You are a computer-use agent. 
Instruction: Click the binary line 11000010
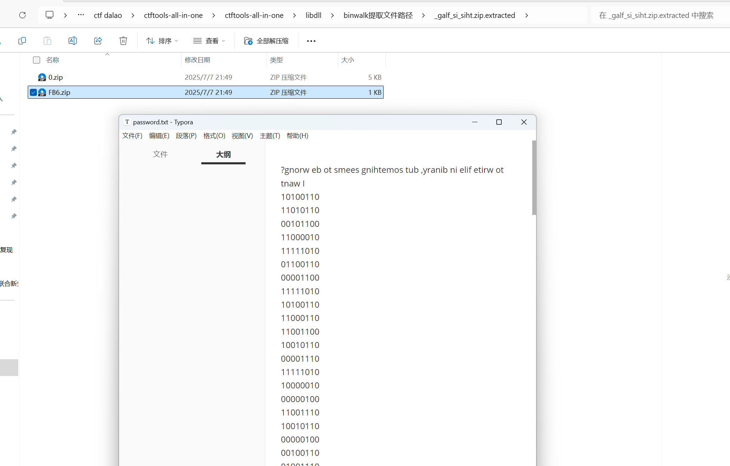(x=300, y=237)
